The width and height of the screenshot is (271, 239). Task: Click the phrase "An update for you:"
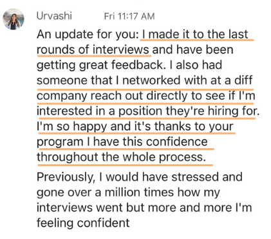tap(88, 35)
